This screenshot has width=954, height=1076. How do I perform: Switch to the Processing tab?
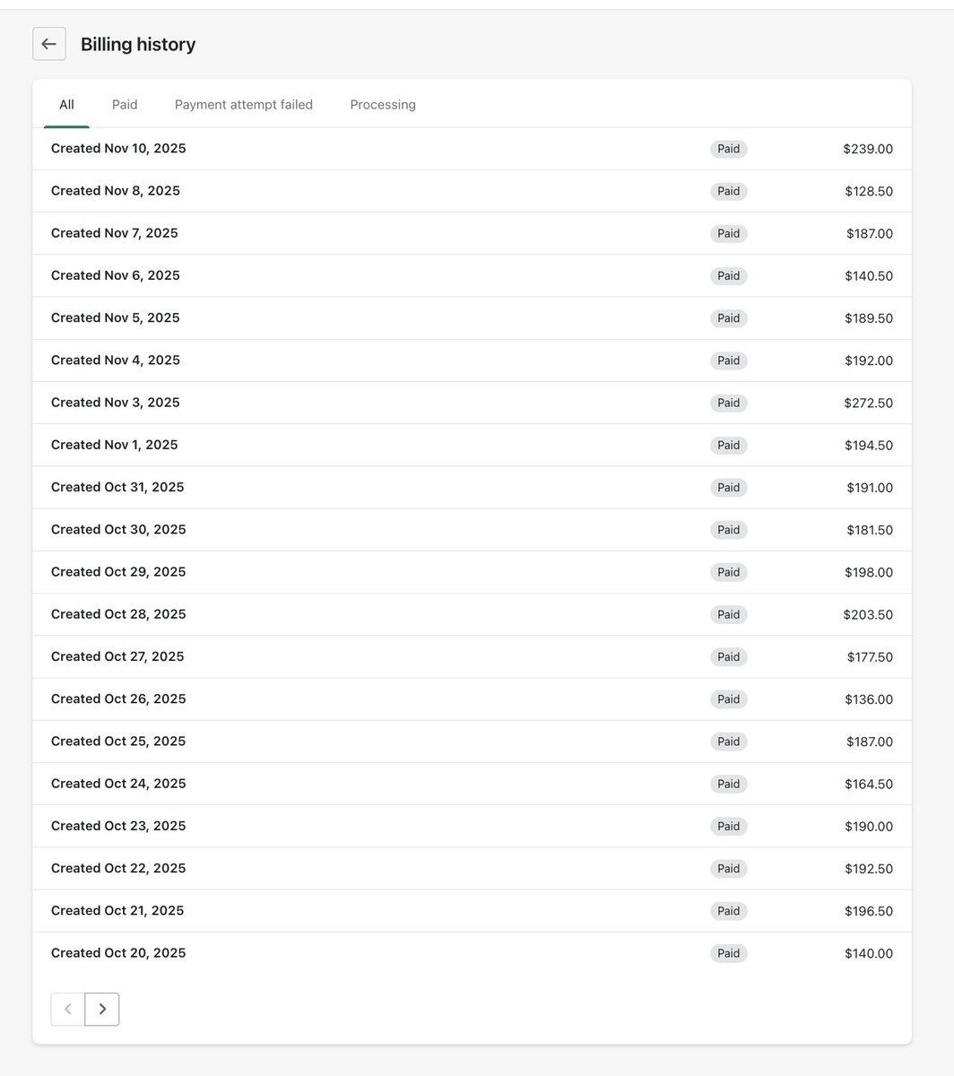383,104
